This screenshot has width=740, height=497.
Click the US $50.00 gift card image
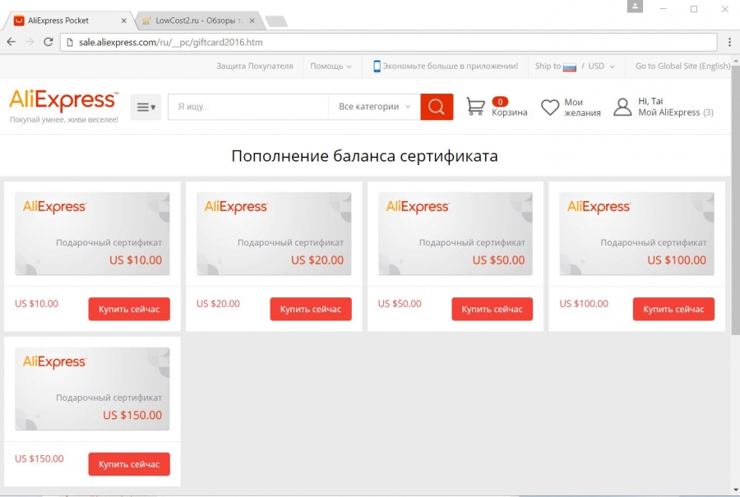click(x=456, y=233)
